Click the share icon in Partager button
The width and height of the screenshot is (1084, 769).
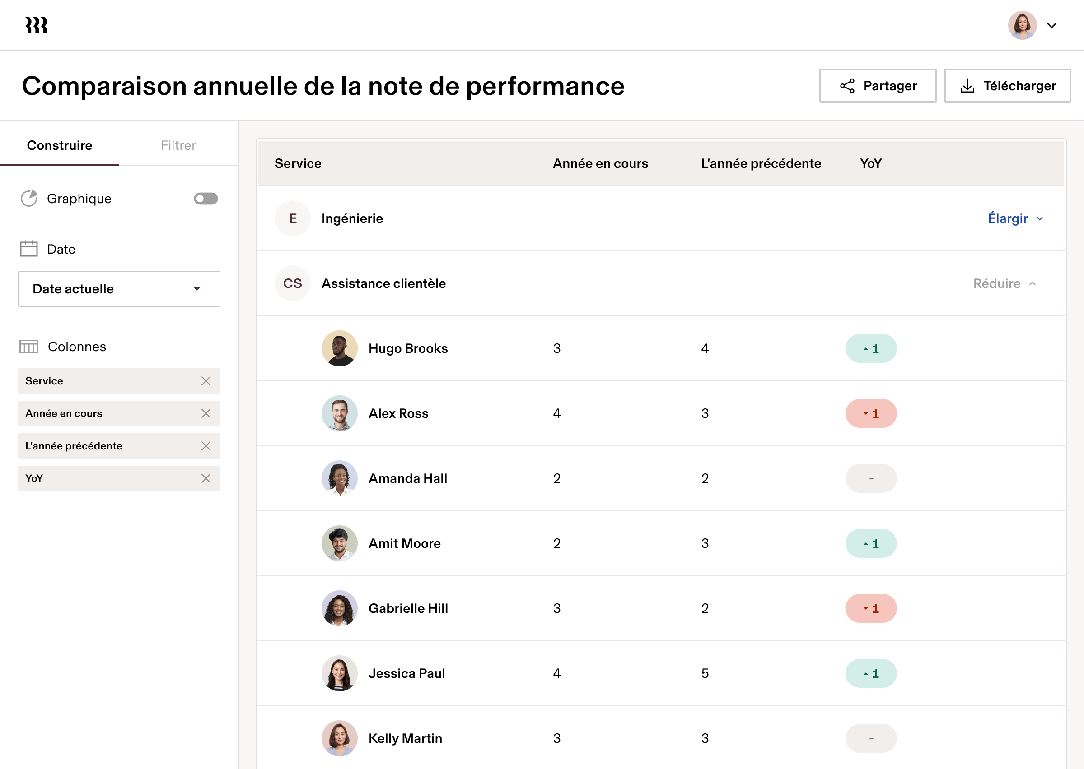848,86
